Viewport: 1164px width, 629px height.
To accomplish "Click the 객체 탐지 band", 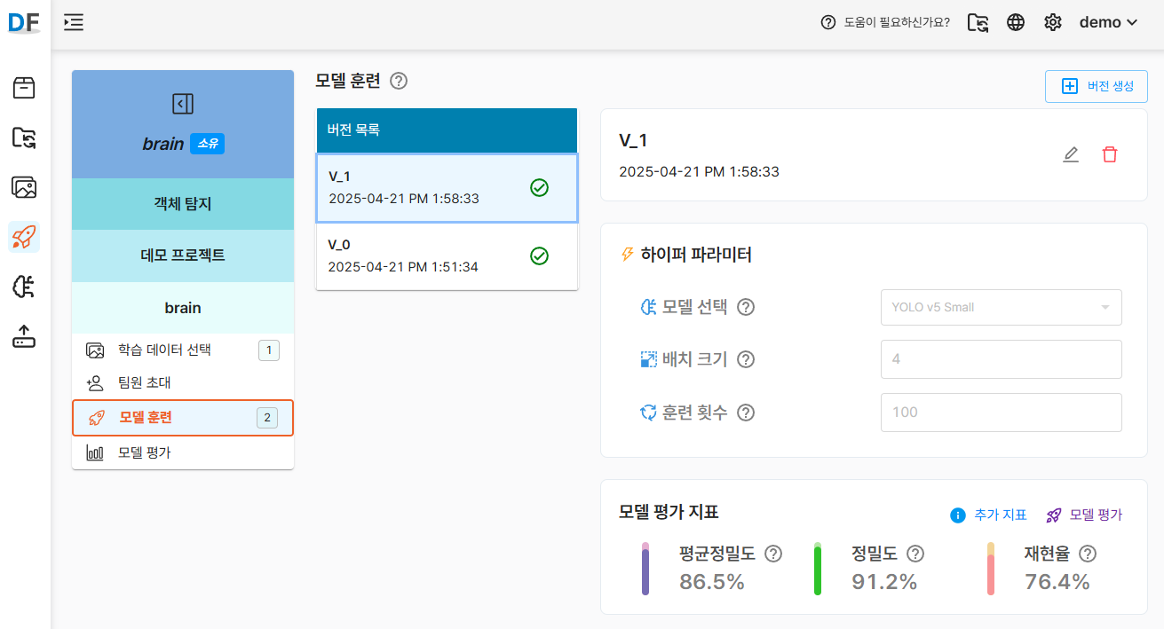I will (x=182, y=204).
